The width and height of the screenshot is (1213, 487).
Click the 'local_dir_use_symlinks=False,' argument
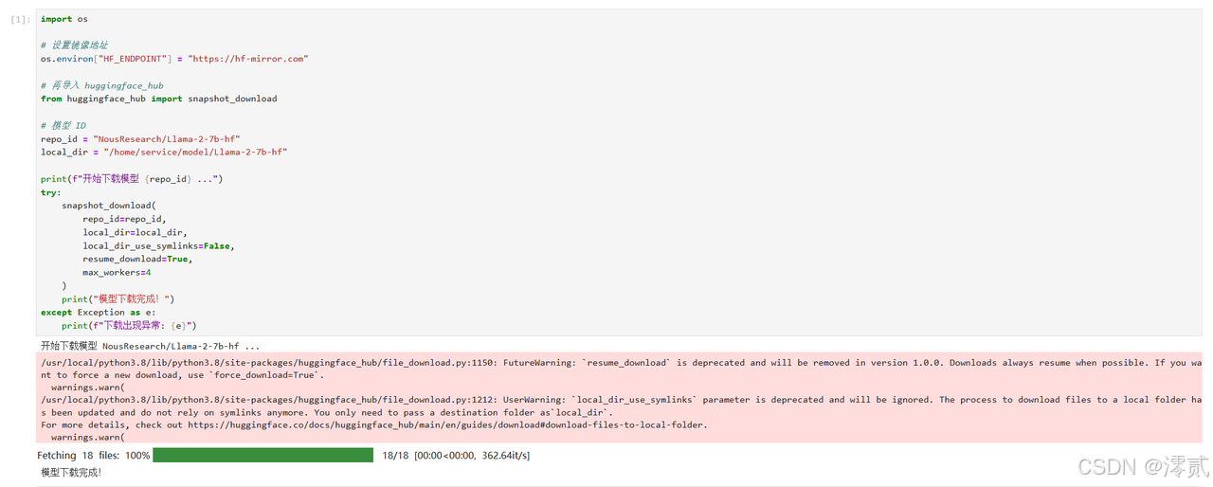click(158, 245)
